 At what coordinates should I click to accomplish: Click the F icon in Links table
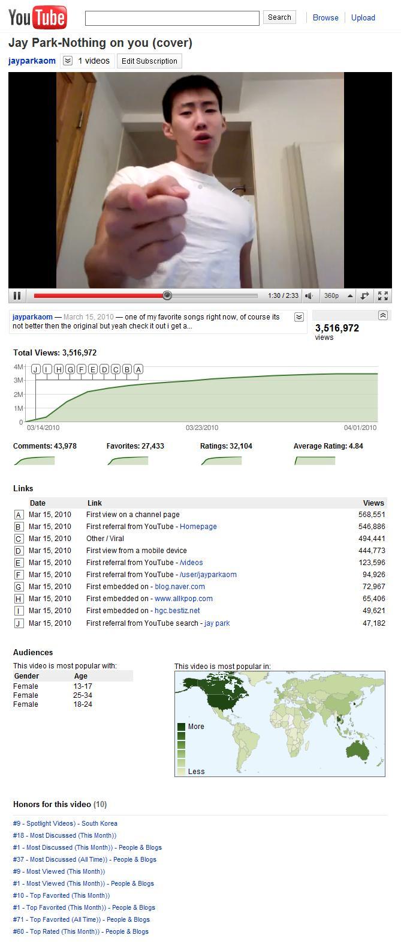(x=19, y=575)
